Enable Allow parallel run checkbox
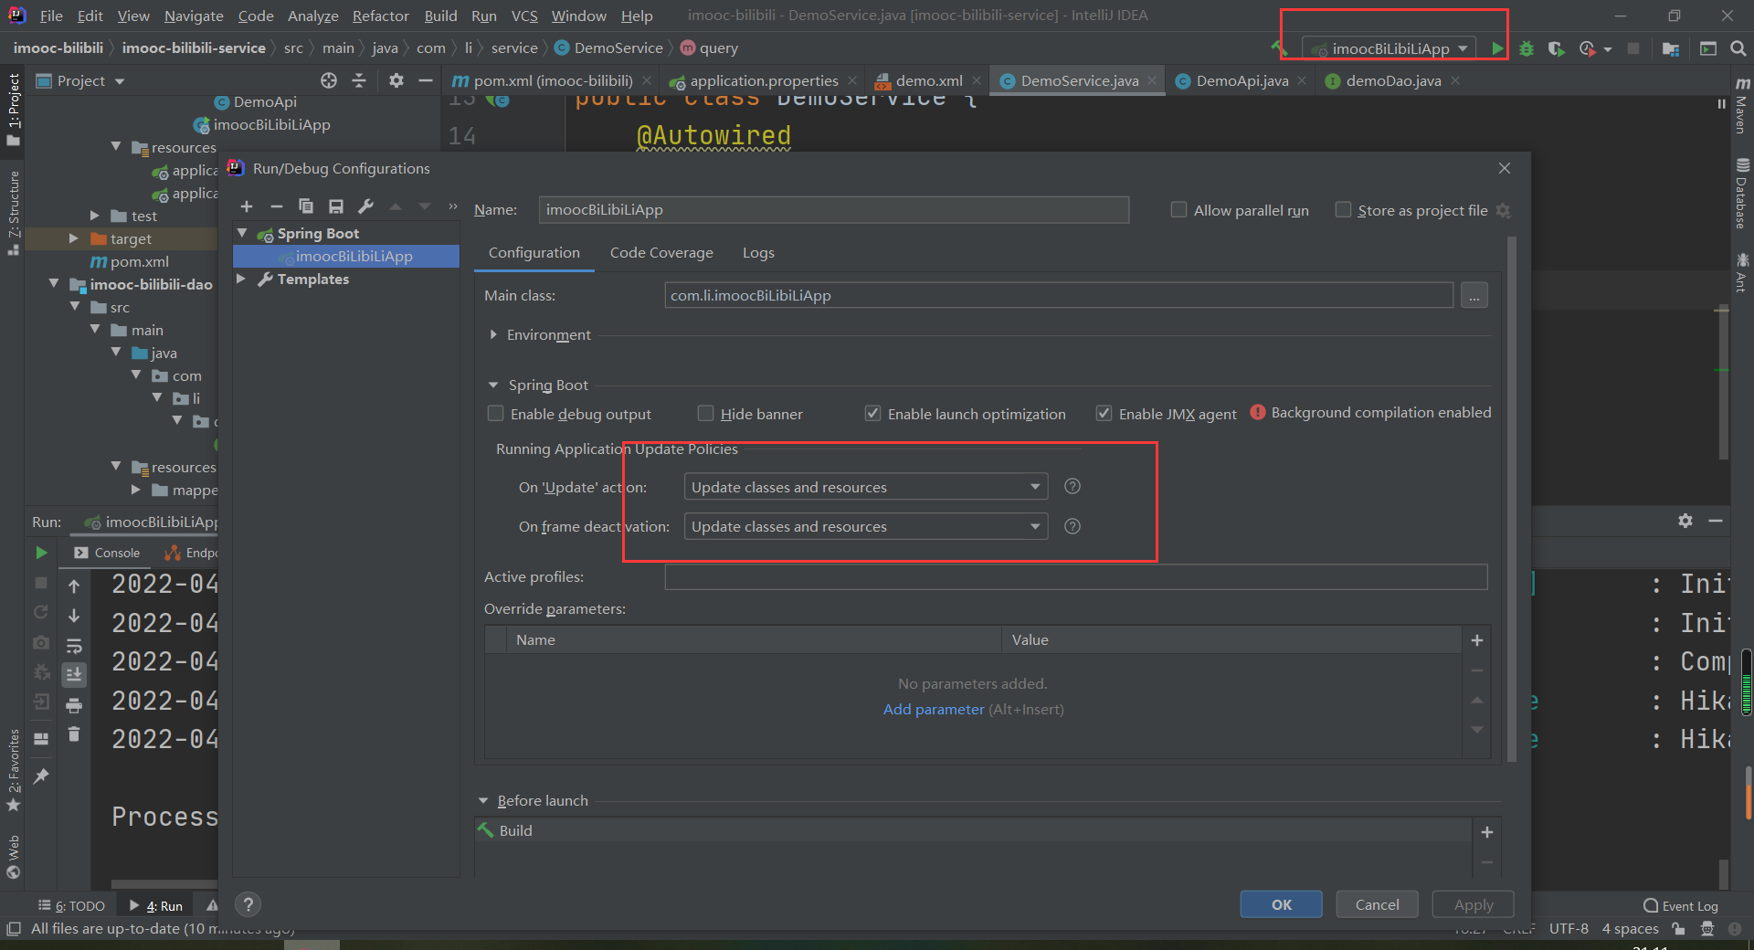 [x=1179, y=210]
